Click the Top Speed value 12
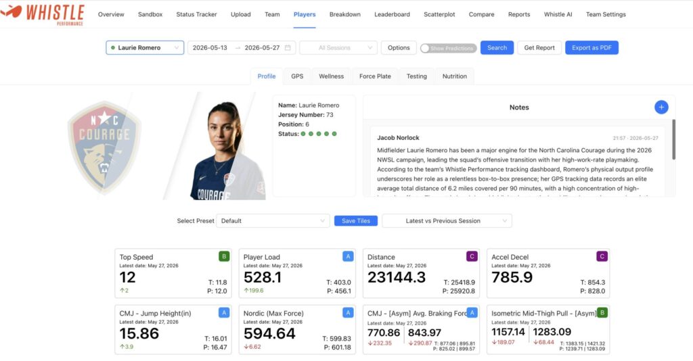The width and height of the screenshot is (693, 361). [127, 277]
